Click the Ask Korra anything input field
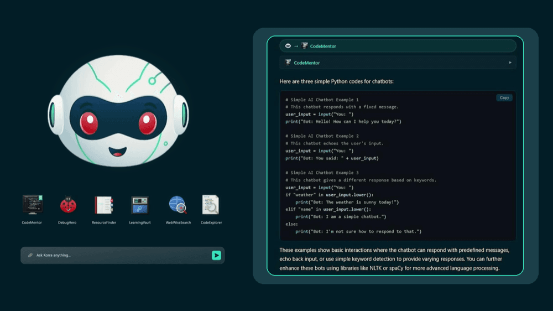This screenshot has height=311, width=553. (x=122, y=255)
